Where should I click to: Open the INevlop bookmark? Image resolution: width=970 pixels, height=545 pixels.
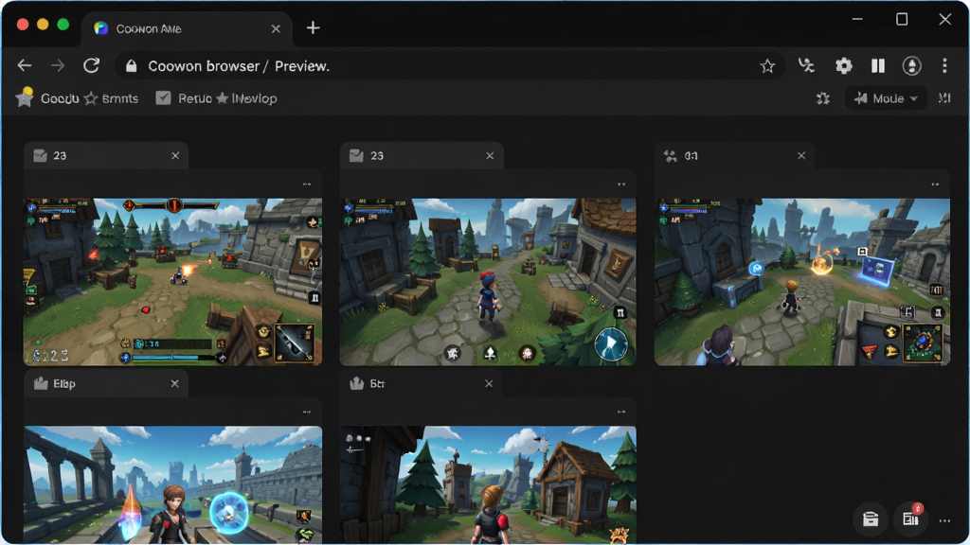pos(246,98)
